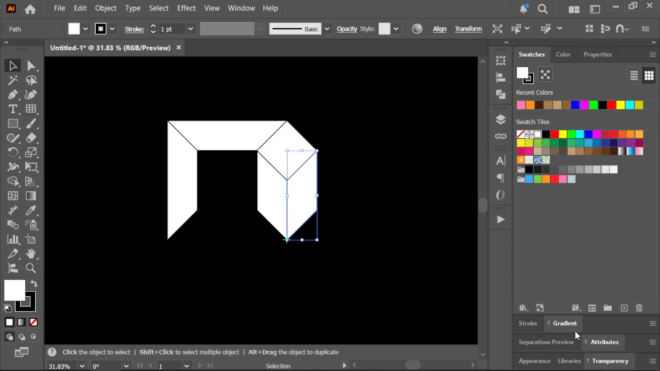Open the Object menu
The width and height of the screenshot is (660, 371).
point(106,8)
